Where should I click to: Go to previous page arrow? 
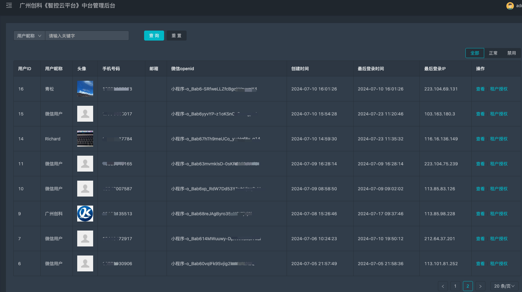click(x=443, y=286)
